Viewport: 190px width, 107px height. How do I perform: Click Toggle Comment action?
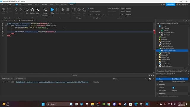pos(126,8)
